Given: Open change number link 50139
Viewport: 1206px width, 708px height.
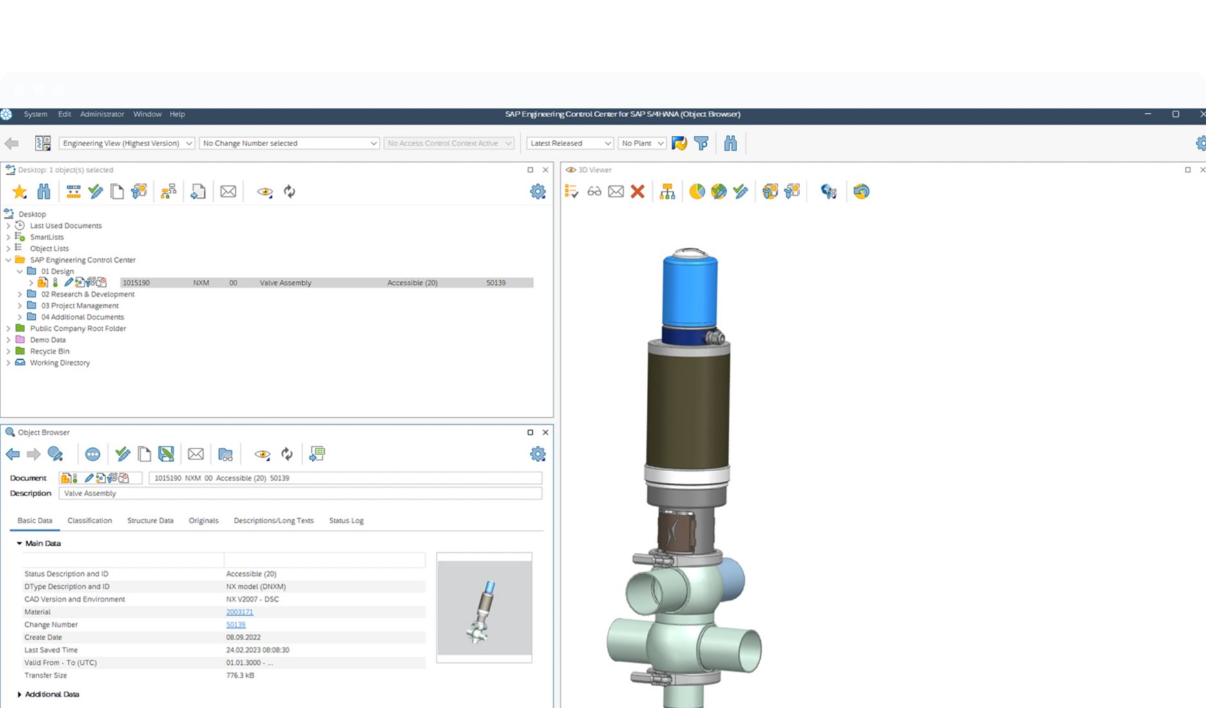Looking at the screenshot, I should [x=236, y=624].
